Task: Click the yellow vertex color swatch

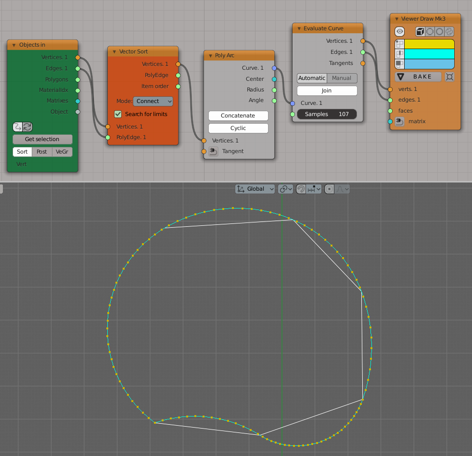Action: [428, 44]
